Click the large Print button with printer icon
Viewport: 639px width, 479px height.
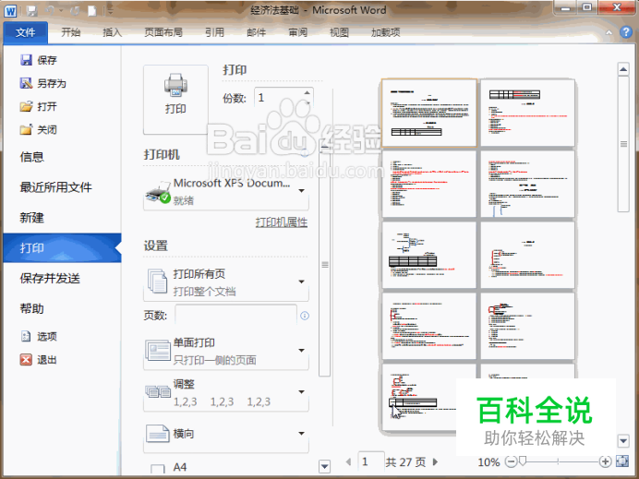(x=175, y=100)
